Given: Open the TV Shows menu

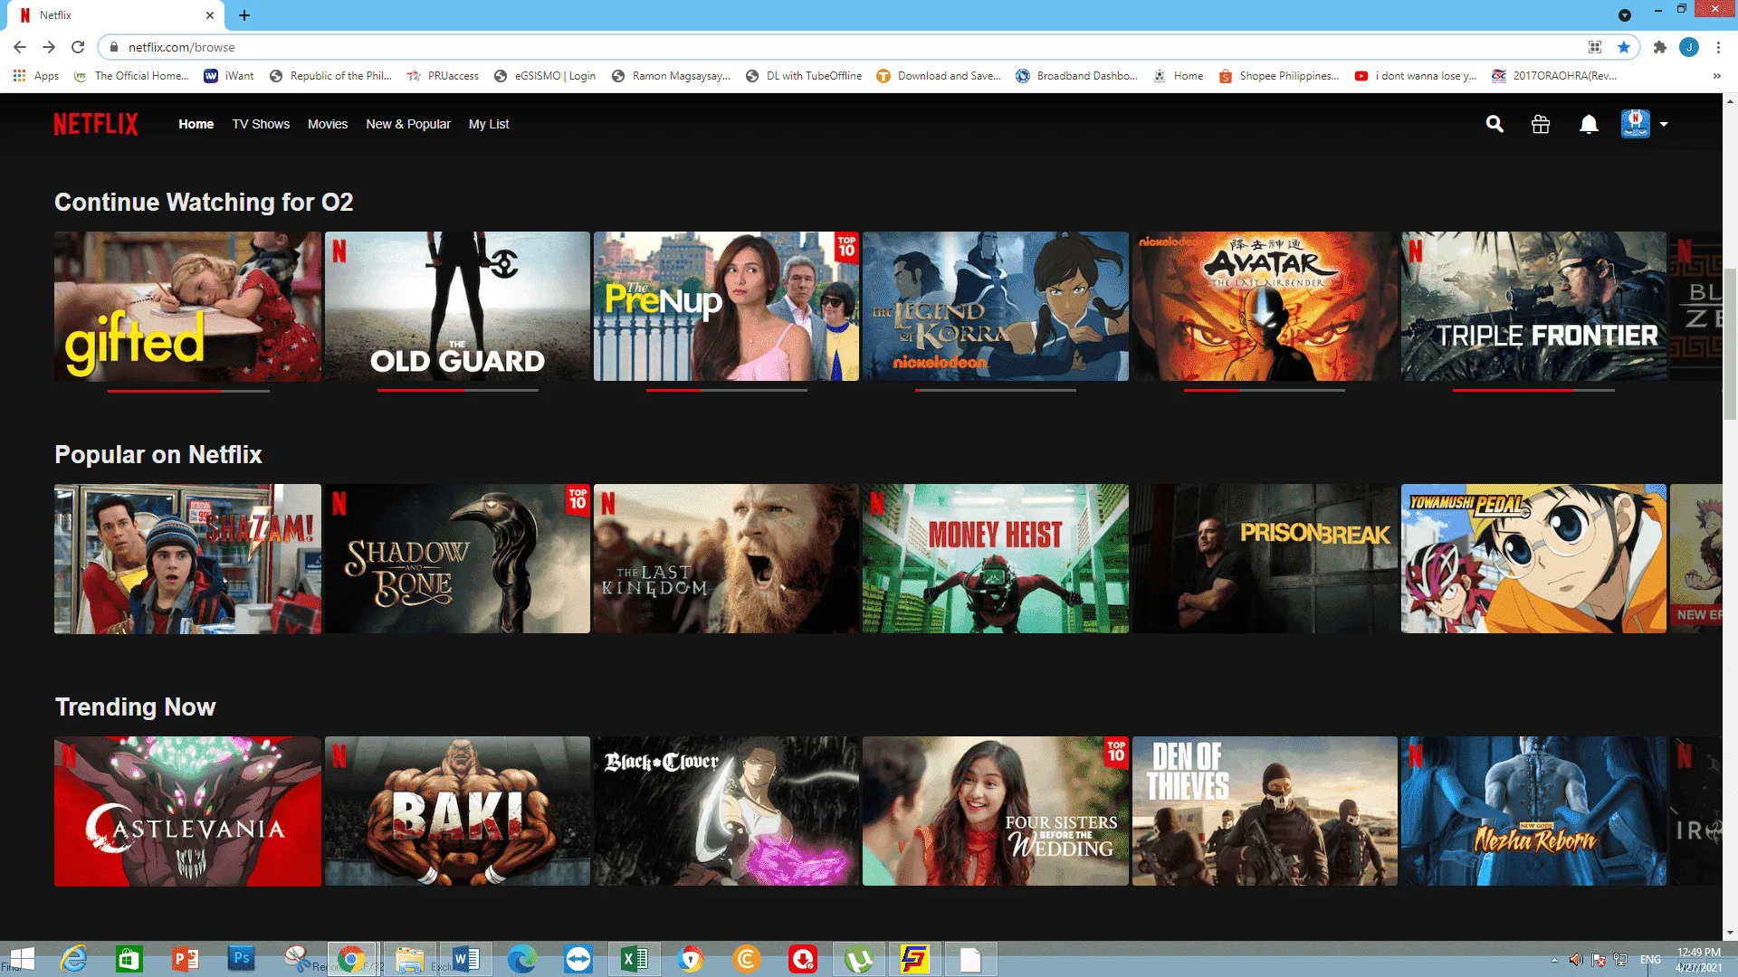Looking at the screenshot, I should (261, 124).
